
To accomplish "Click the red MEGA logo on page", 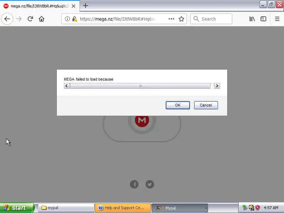I will (142, 120).
